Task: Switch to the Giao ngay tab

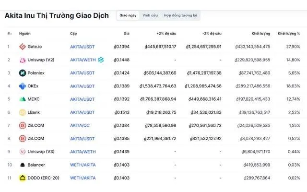Action: tap(128, 15)
